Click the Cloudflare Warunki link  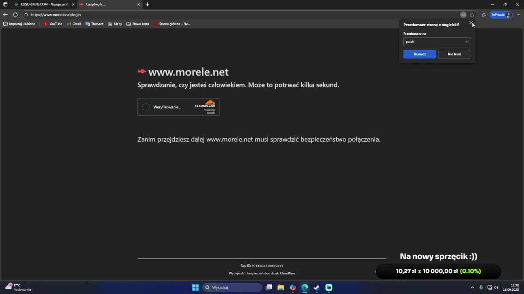click(211, 112)
